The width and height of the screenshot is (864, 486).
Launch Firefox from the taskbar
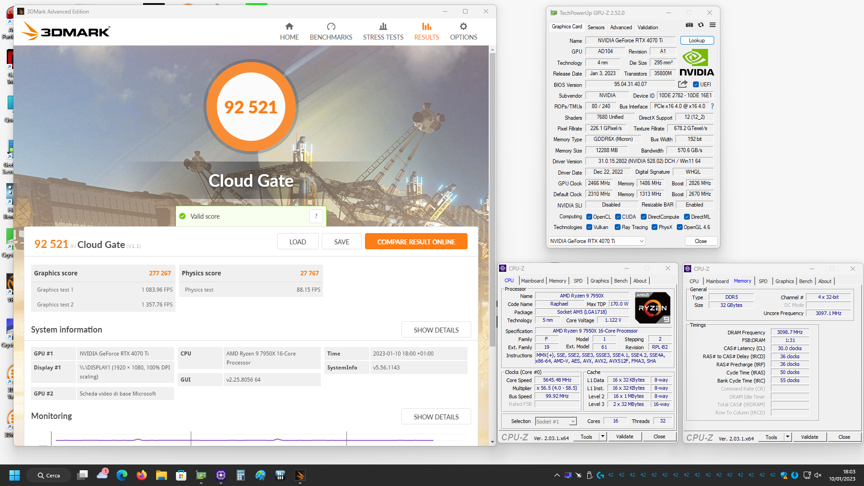(142, 475)
